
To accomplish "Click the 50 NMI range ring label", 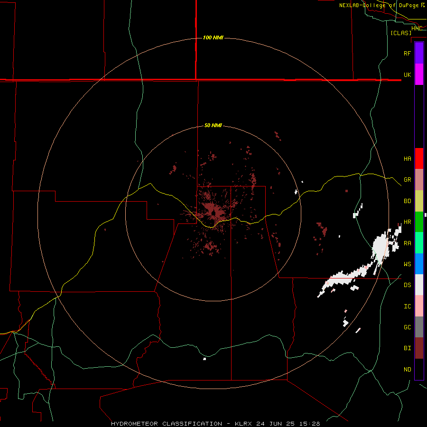I will [x=213, y=126].
